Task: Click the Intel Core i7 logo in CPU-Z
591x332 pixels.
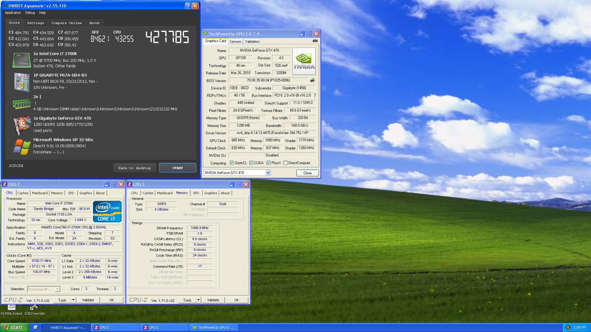Action: [x=107, y=211]
